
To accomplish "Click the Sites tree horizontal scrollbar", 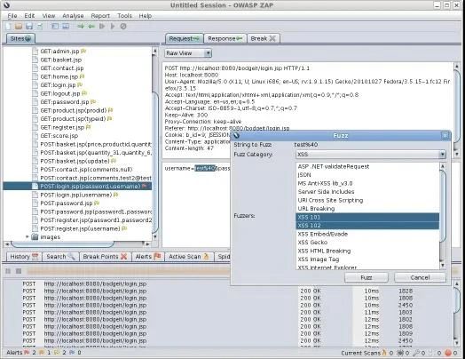I will 62,244.
